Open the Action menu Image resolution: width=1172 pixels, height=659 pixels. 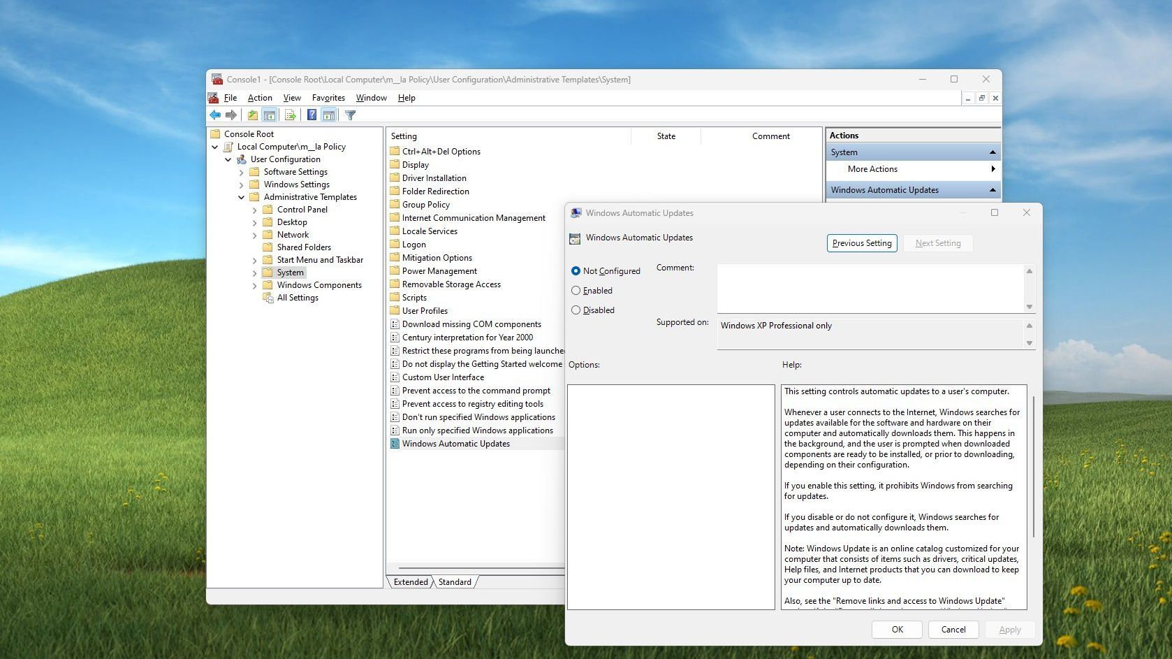pos(260,98)
